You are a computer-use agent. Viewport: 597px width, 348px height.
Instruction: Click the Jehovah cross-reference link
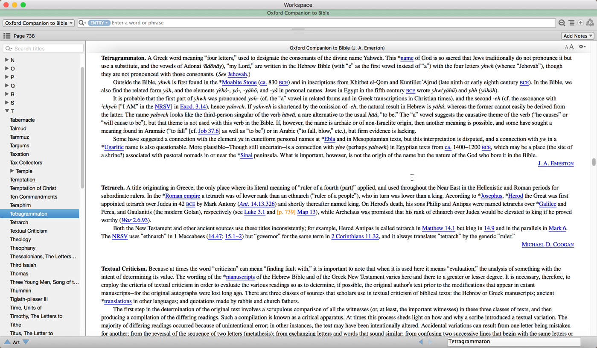point(237,74)
